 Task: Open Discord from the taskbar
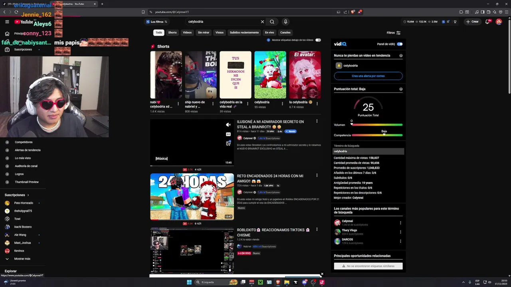click(x=305, y=282)
